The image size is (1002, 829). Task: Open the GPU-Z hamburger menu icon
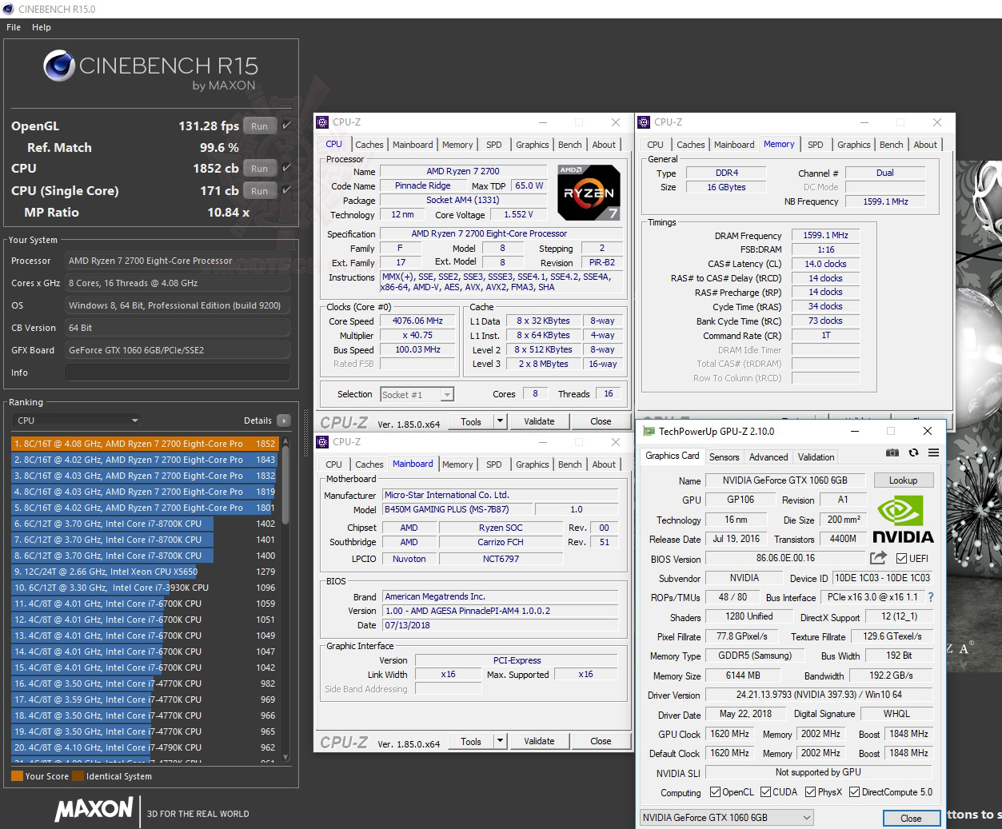(933, 452)
